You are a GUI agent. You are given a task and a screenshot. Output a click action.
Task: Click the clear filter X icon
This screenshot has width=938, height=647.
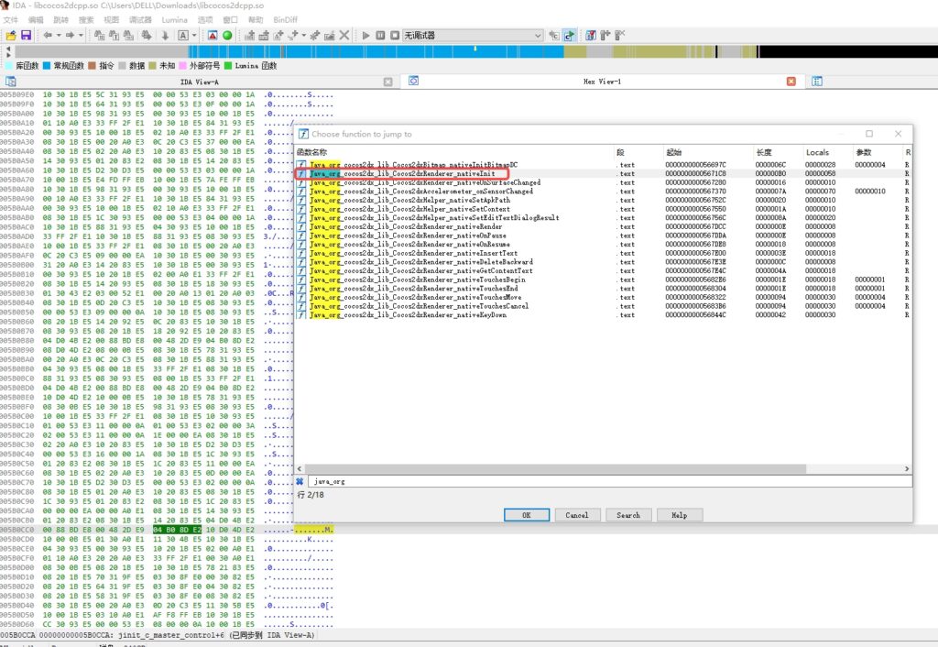click(300, 480)
